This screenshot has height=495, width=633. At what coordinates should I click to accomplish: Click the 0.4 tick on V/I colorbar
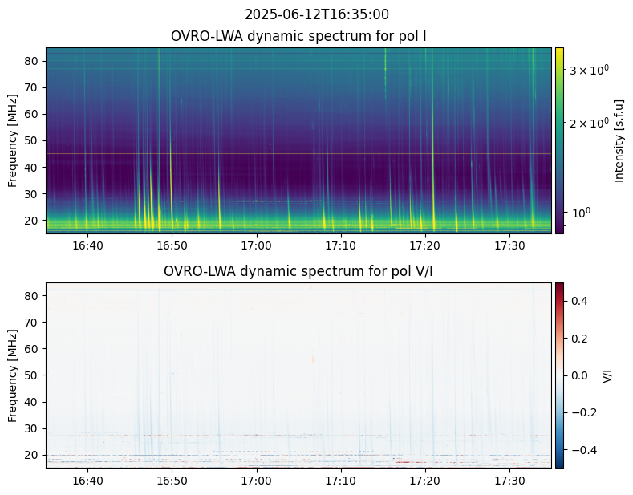coord(579,301)
